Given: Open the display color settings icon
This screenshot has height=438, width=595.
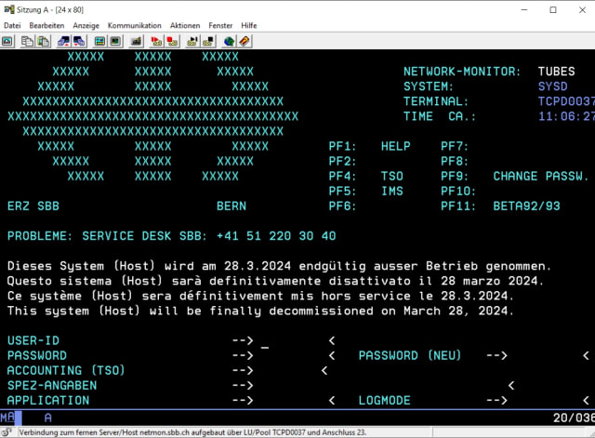Looking at the screenshot, I should click(x=99, y=41).
